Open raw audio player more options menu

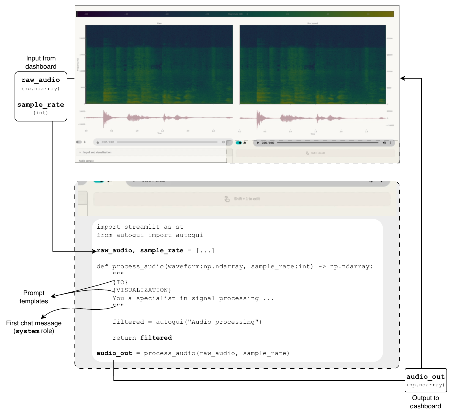pyautogui.click(x=228, y=142)
